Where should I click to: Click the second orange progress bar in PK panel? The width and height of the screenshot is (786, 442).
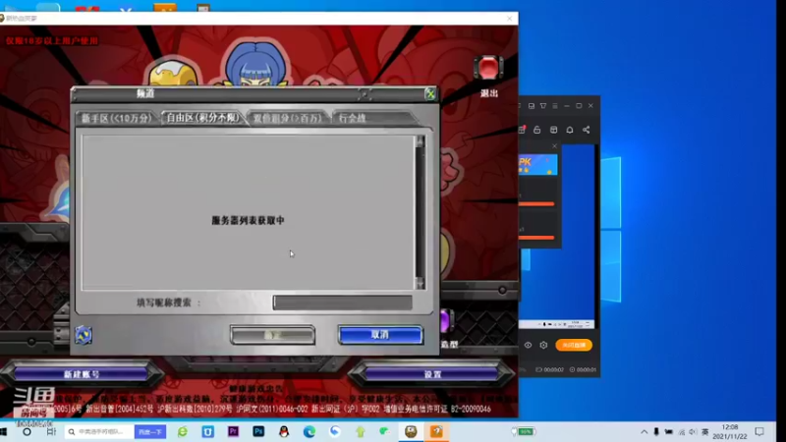tap(536, 238)
